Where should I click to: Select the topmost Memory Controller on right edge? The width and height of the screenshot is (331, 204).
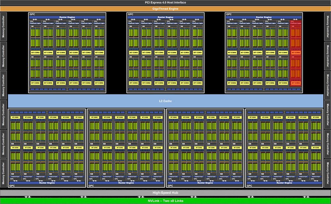point(328,26)
